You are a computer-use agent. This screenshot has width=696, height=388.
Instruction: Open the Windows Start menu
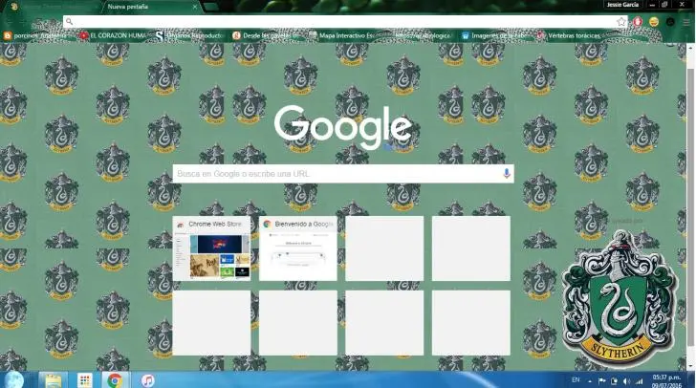point(13,379)
